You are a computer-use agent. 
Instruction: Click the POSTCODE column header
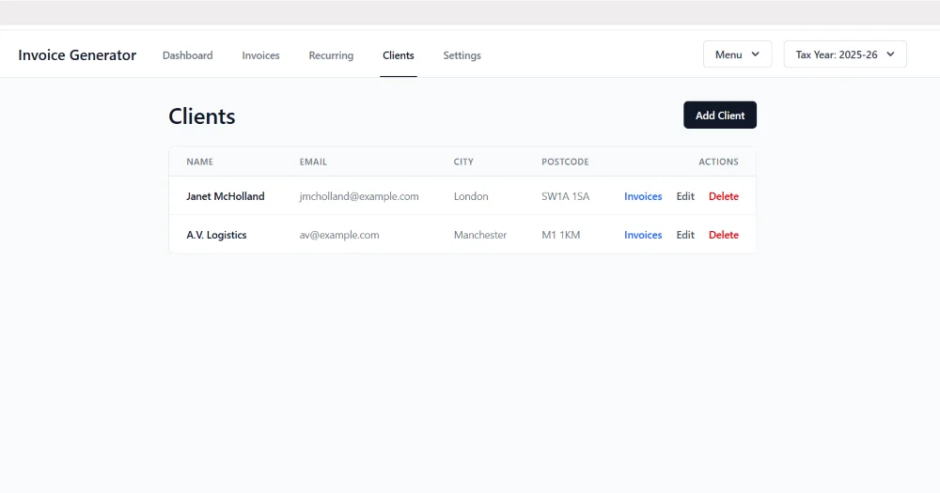point(565,162)
